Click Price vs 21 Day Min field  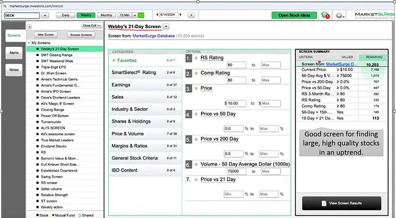[x=234, y=195]
